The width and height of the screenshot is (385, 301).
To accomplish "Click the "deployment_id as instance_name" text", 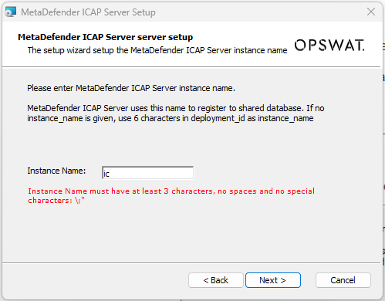I will point(252,118).
